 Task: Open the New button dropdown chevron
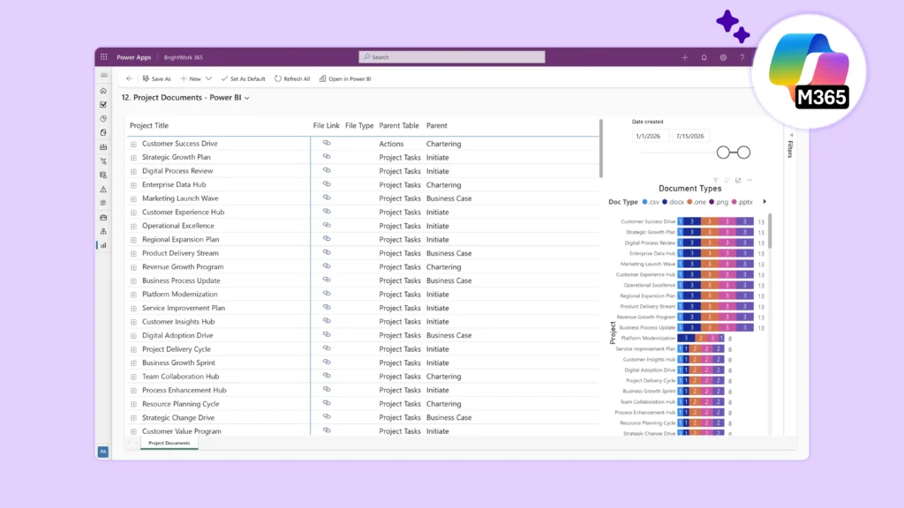(x=208, y=78)
